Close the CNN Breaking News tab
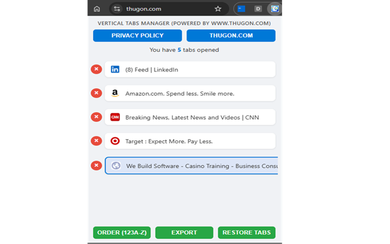 click(x=96, y=117)
